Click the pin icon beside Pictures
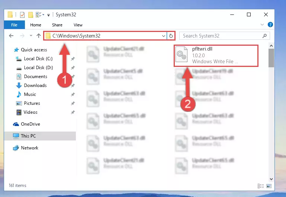Screen dimensions: 286x197 click(x=73, y=103)
